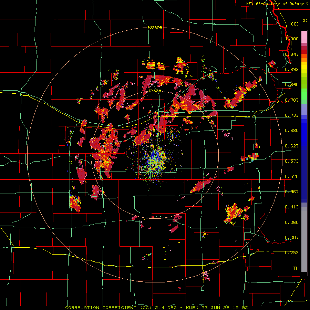This screenshot has height=310, width=310.
Task: Select the 0.467 scale value
Action: click(x=292, y=192)
